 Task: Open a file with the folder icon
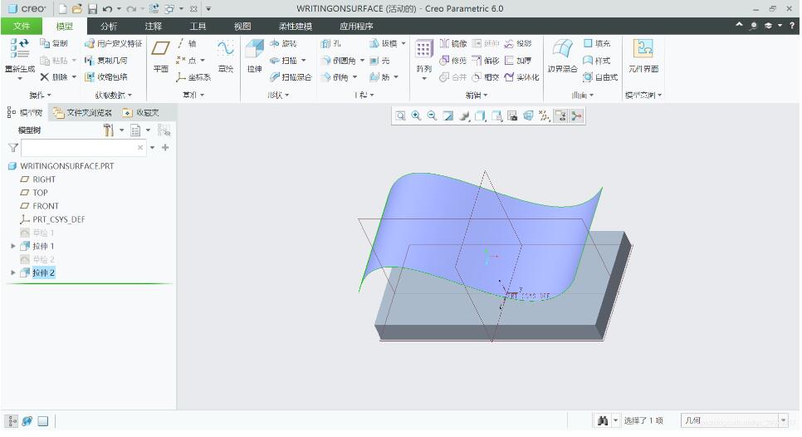[x=77, y=8]
